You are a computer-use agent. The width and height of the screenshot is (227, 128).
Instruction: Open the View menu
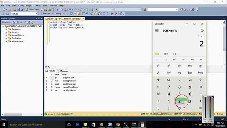14,6
